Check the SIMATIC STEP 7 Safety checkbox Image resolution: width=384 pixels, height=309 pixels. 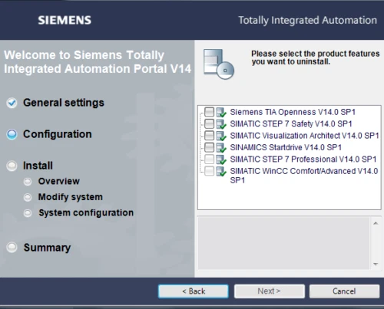(209, 123)
